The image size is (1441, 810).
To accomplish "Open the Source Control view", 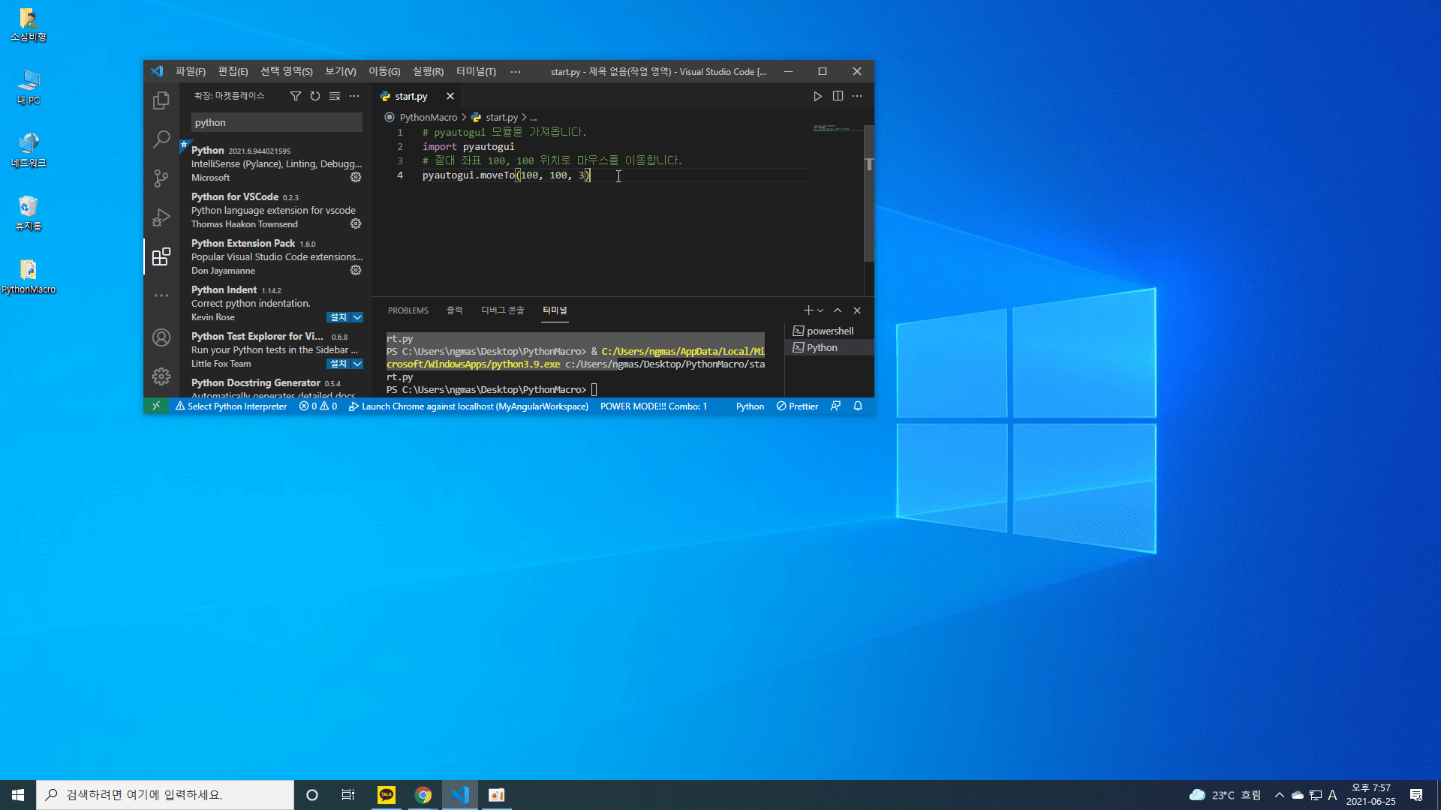I will click(x=161, y=178).
